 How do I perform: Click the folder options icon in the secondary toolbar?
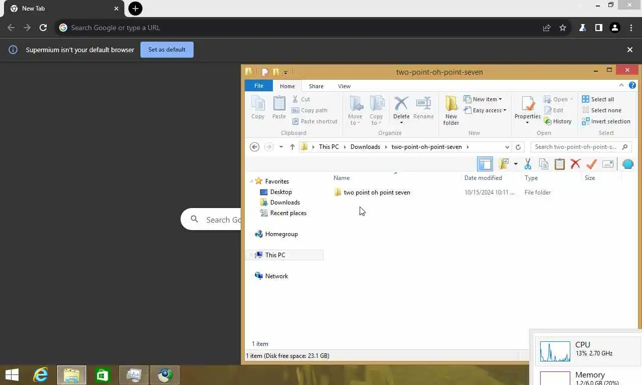504,164
